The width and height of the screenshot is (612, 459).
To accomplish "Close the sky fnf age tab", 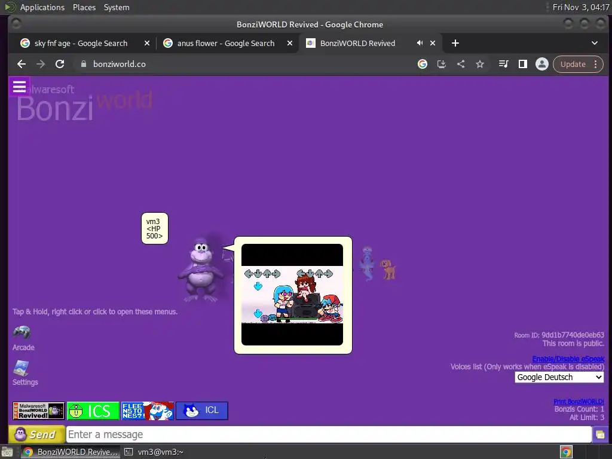I will [x=147, y=43].
